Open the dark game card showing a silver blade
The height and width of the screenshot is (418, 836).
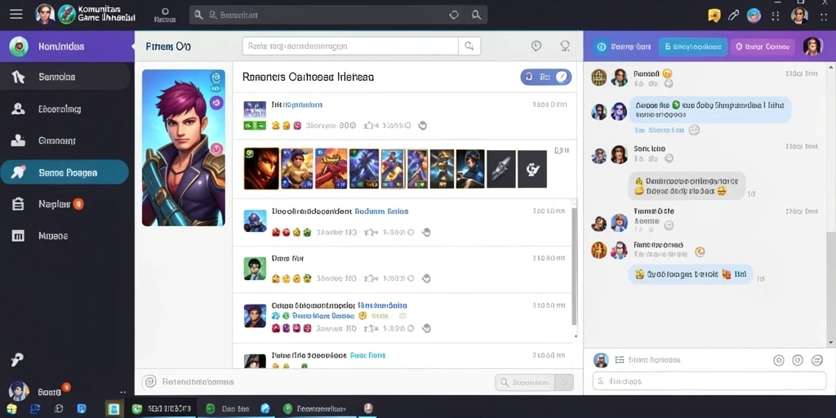(501, 168)
